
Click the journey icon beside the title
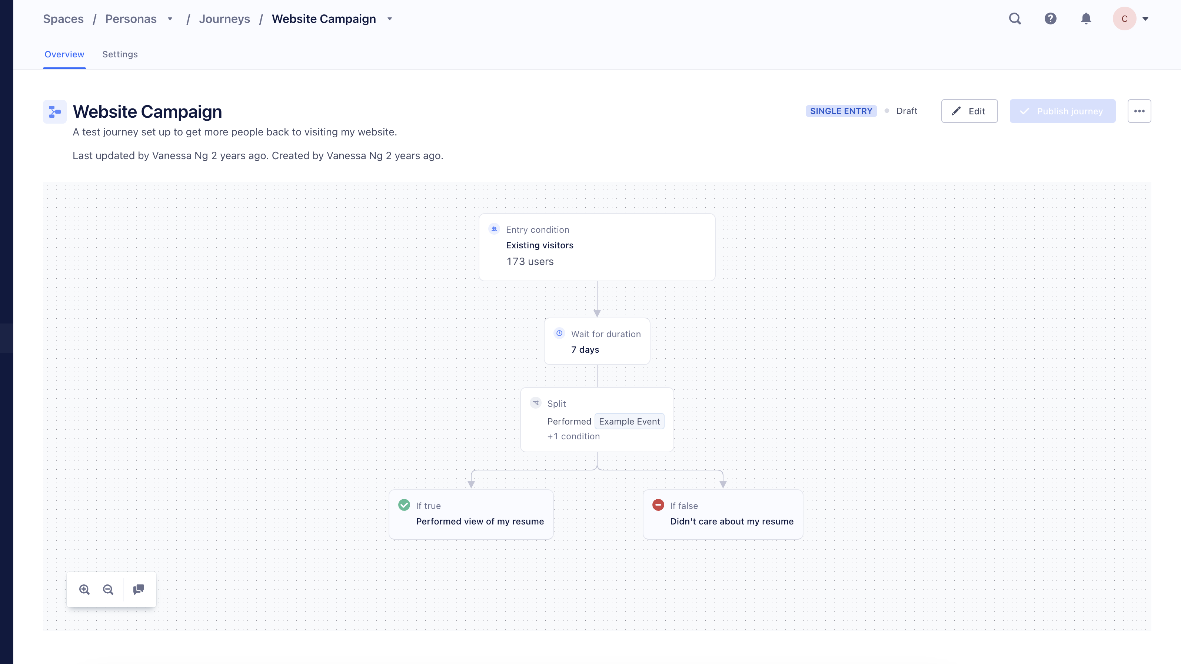(x=54, y=111)
